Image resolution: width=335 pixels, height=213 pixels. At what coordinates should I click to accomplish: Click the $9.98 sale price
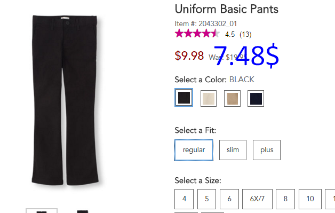(x=189, y=56)
